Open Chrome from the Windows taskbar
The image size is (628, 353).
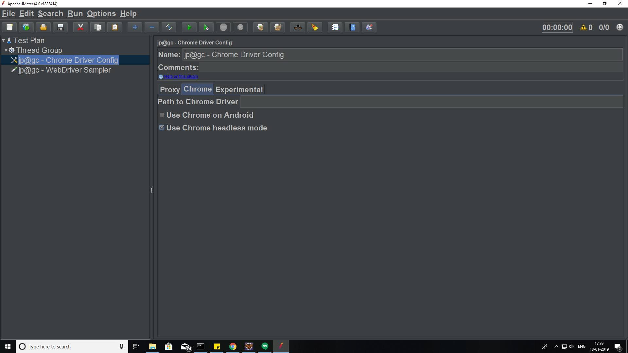coord(233,346)
